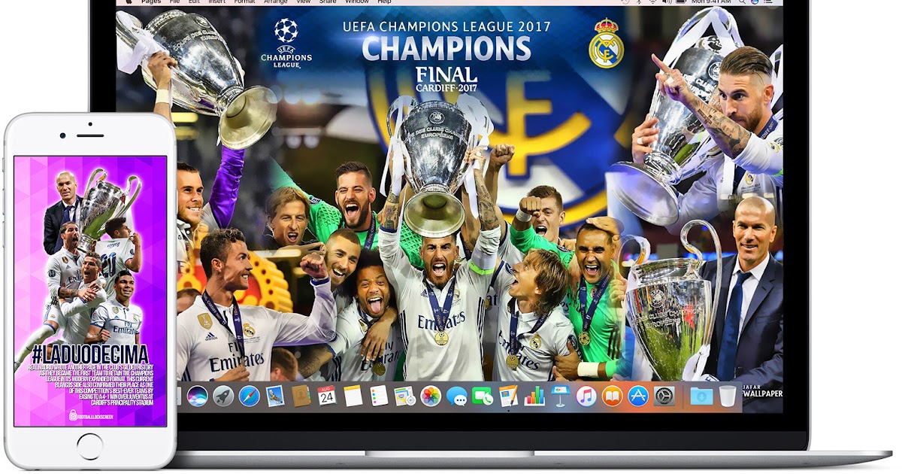Open Maps icon in Dock

[x=404, y=396]
